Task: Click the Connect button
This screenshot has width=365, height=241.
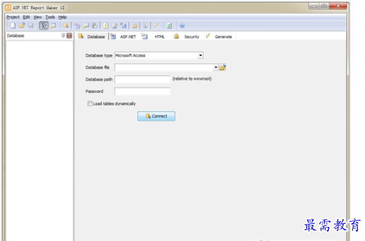Action: coord(156,116)
